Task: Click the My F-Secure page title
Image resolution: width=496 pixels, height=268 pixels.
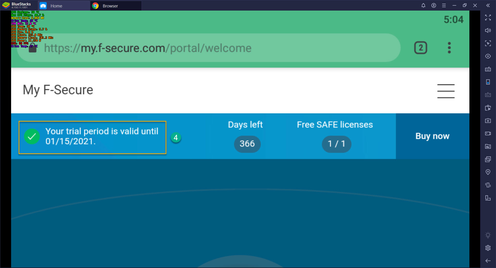Action: point(58,90)
